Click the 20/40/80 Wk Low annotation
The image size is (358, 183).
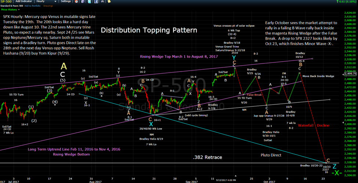pos(151,129)
